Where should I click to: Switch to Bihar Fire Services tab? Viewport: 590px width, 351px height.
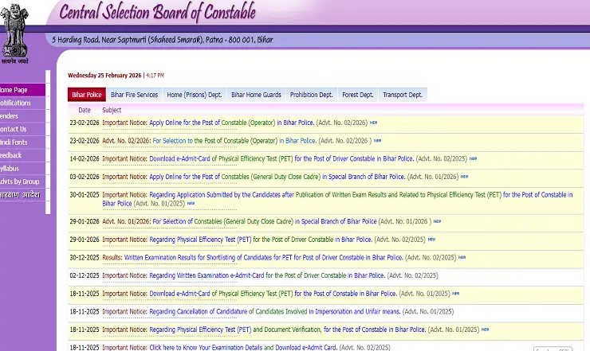coord(134,95)
